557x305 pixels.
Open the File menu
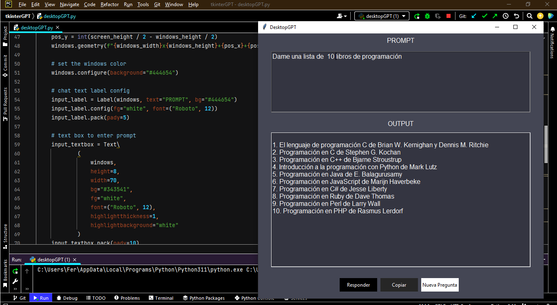click(22, 4)
